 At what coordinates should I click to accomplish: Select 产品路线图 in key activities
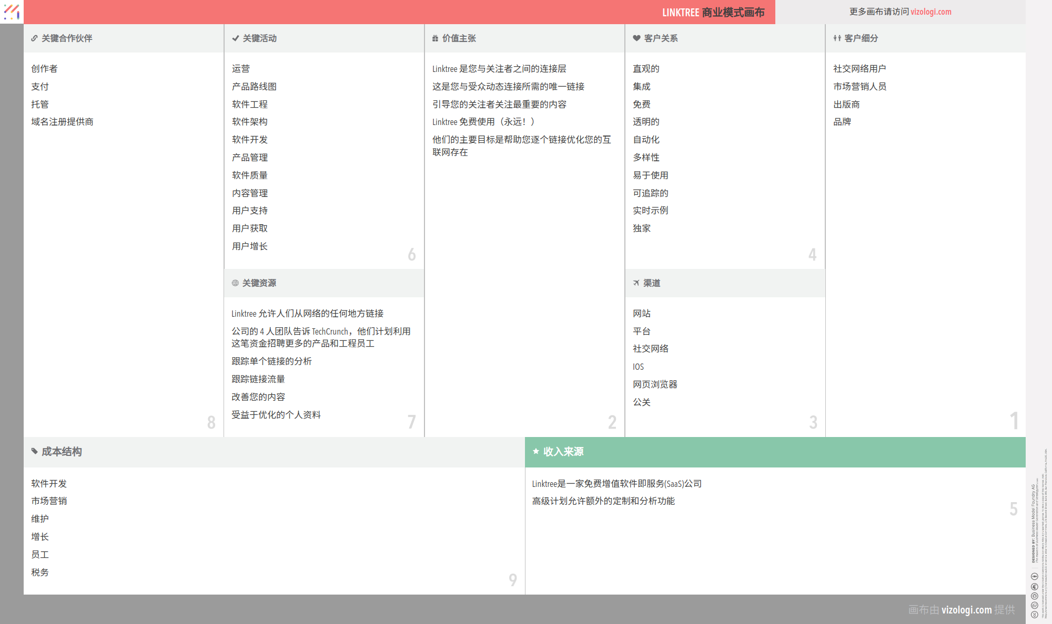[254, 87]
